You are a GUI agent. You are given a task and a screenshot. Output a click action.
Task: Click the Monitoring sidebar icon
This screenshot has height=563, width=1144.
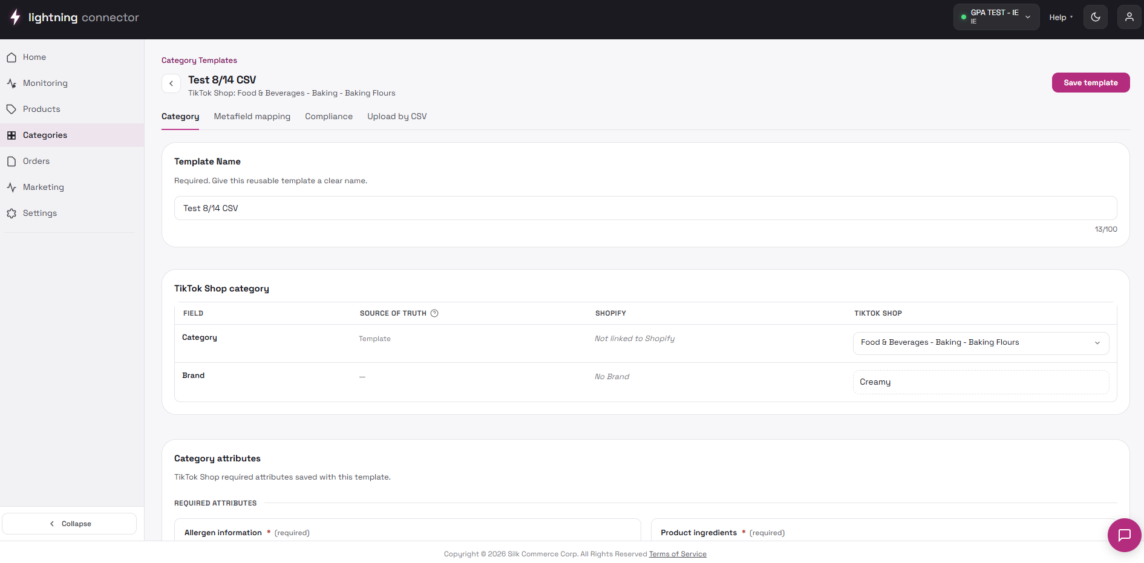[x=11, y=83]
